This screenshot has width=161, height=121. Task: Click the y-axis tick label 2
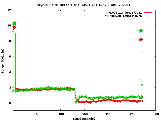pyautogui.click(x=10, y=87)
